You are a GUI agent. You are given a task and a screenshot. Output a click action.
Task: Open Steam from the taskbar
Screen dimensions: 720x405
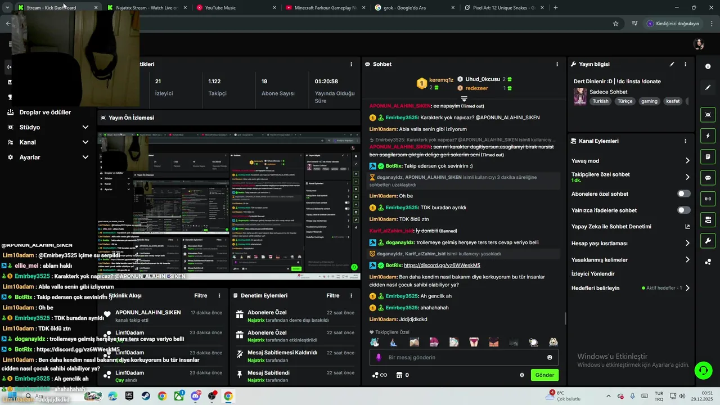tap(146, 396)
